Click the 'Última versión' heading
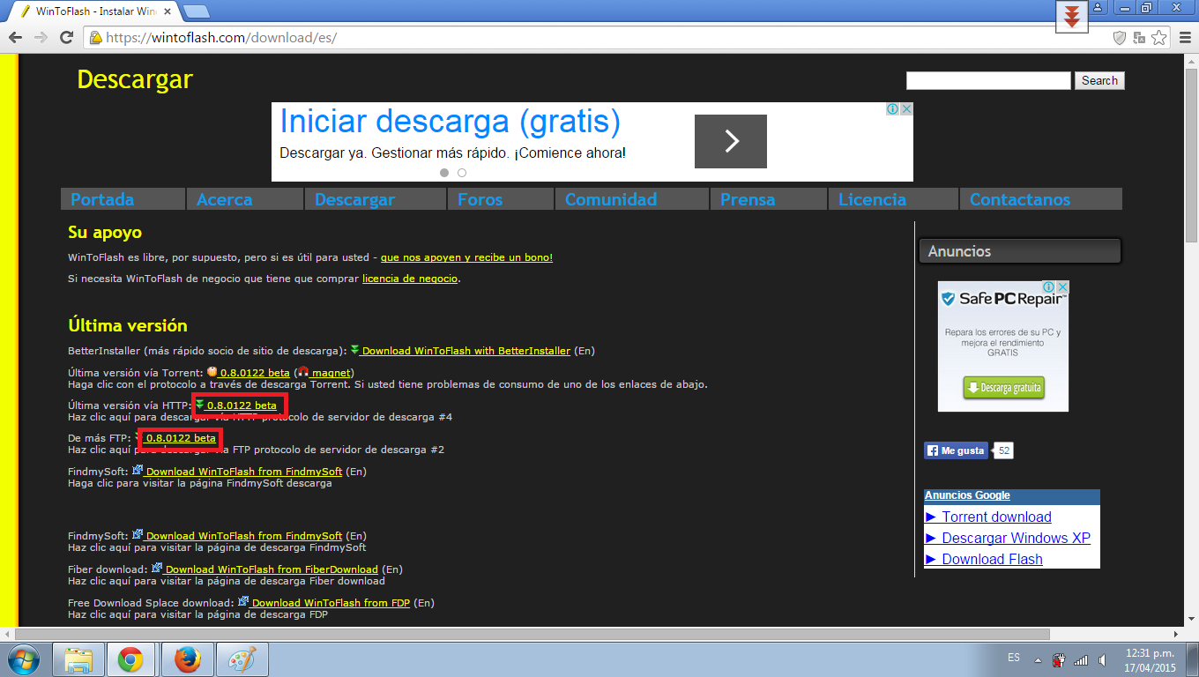The width and height of the screenshot is (1199, 677). [x=128, y=325]
